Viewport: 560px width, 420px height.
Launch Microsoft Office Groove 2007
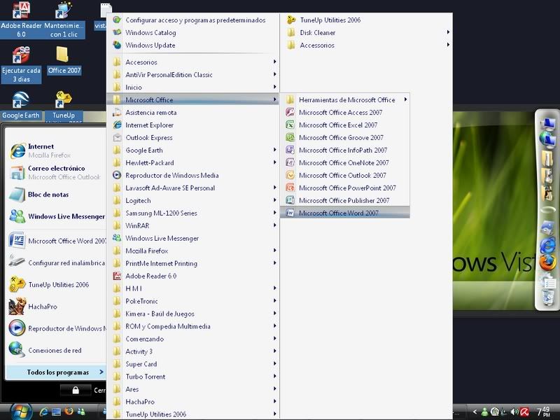click(344, 137)
